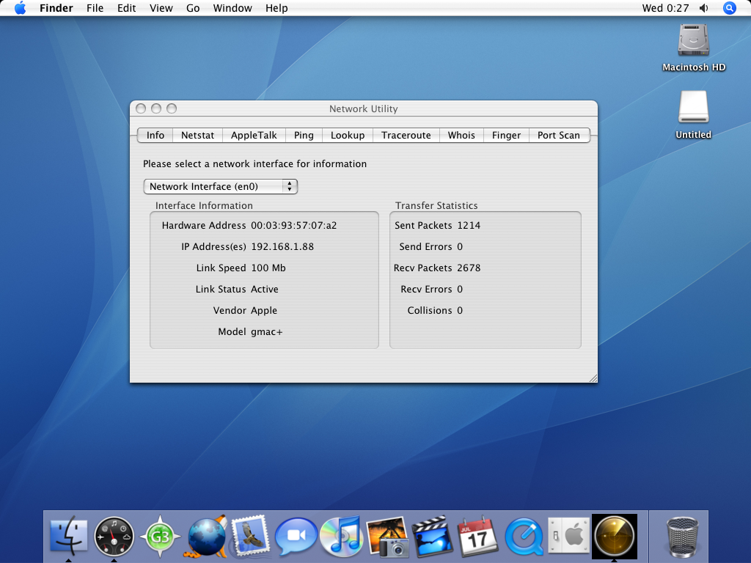751x563 pixels.
Task: Open the Window menu
Action: pos(232,8)
